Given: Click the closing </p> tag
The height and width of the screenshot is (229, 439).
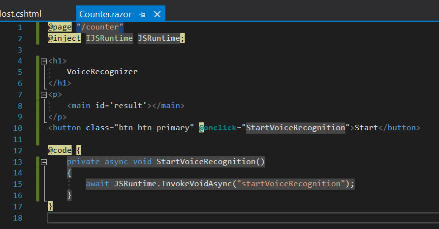Looking at the screenshot, I should click(x=58, y=117).
